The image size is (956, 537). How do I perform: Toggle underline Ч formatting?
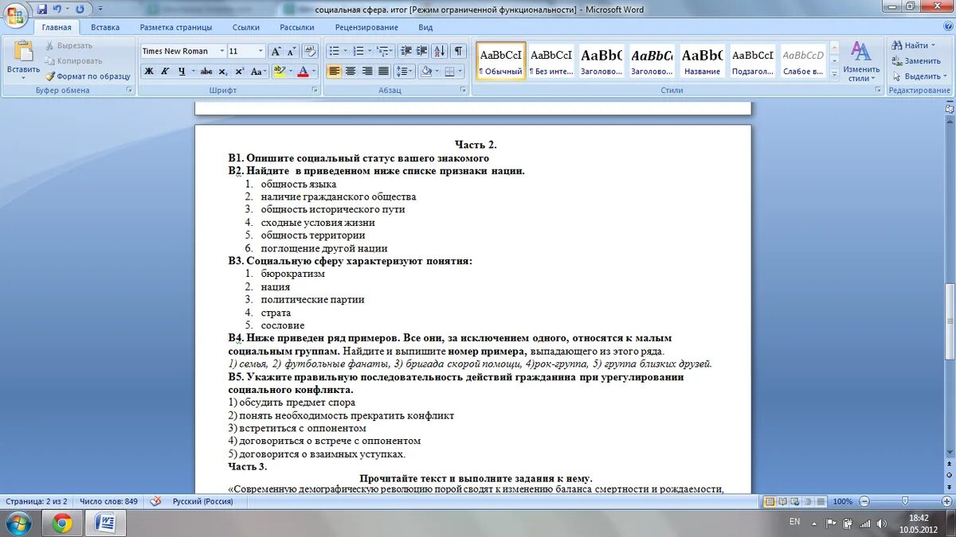[182, 72]
